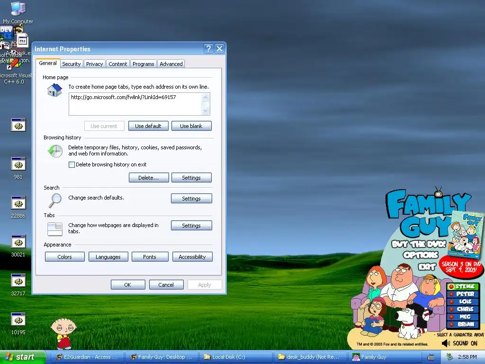This screenshot has width=485, height=364.
Task: Confirm with the OK button
Action: click(128, 285)
